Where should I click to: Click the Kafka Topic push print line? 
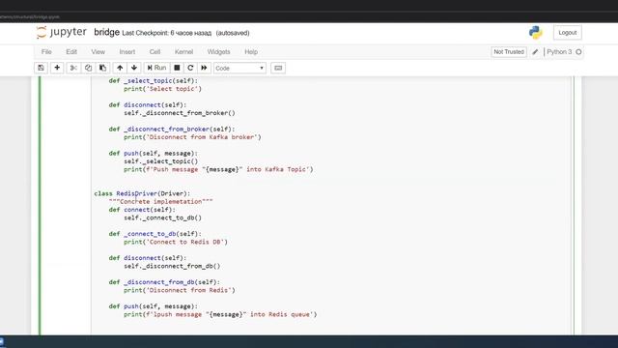(218, 169)
